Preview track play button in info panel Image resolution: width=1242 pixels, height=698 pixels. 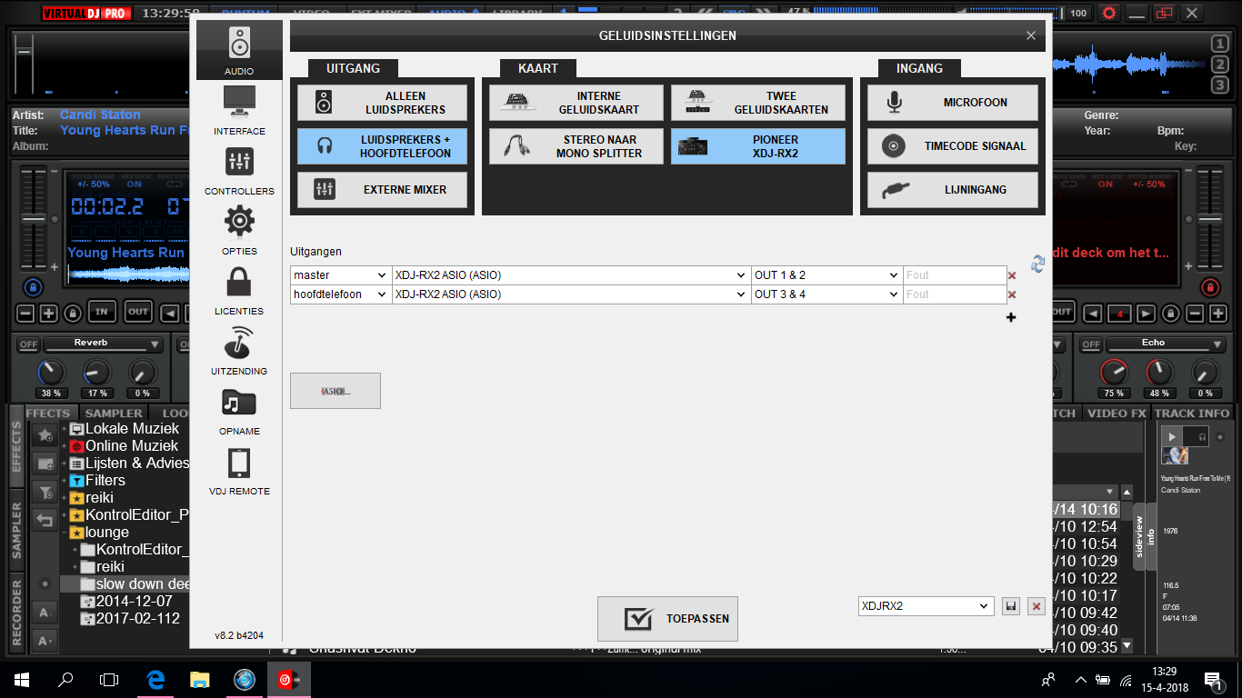click(x=1172, y=437)
